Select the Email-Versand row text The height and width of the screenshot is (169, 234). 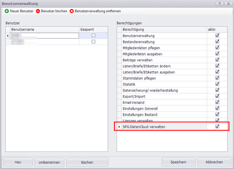(133, 103)
